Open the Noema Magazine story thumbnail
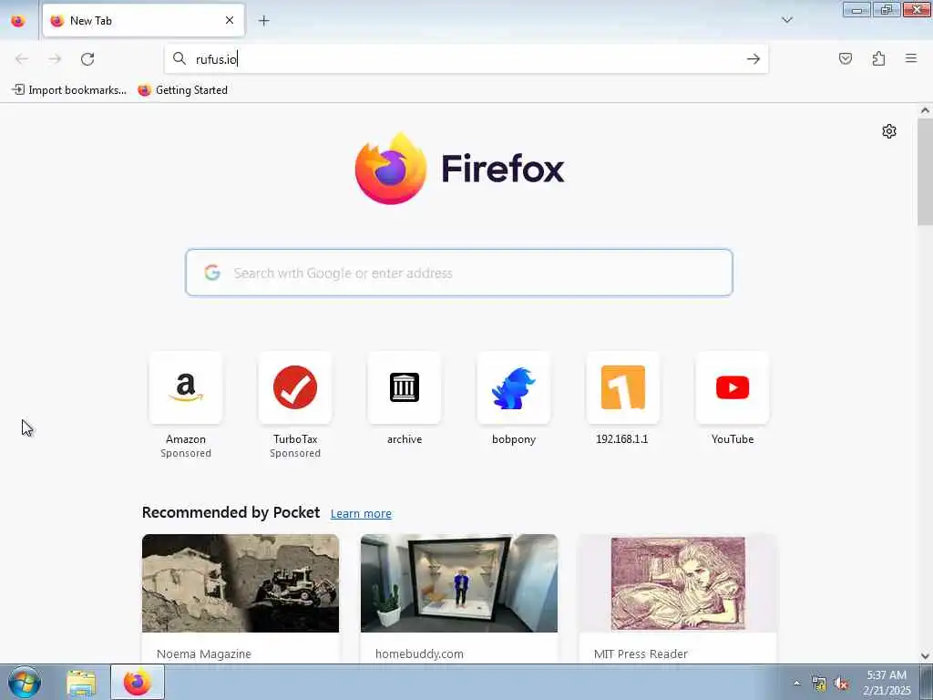933x700 pixels. (241, 583)
